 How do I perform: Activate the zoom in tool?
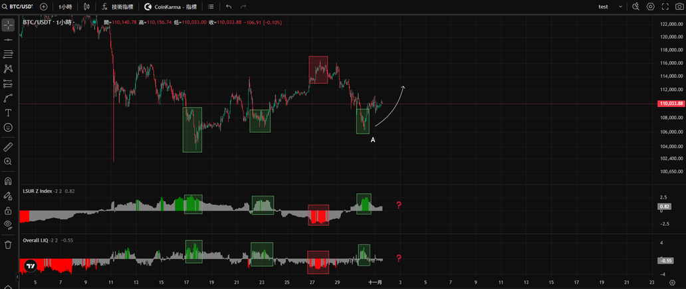click(x=8, y=161)
